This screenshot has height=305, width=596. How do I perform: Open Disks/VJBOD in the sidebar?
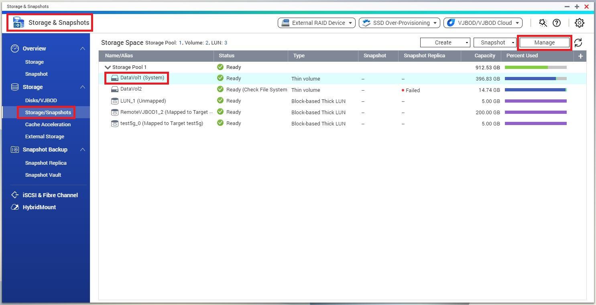(41, 100)
